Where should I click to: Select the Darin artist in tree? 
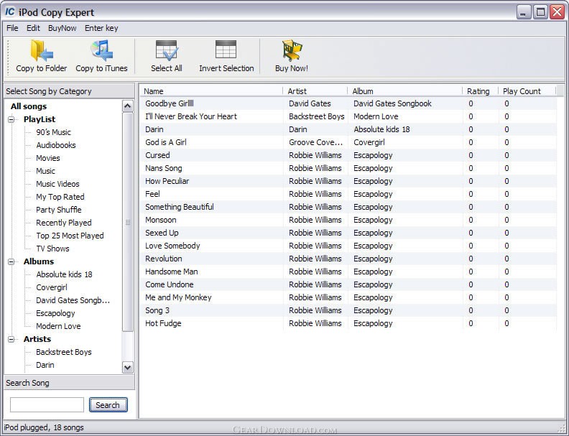(45, 366)
